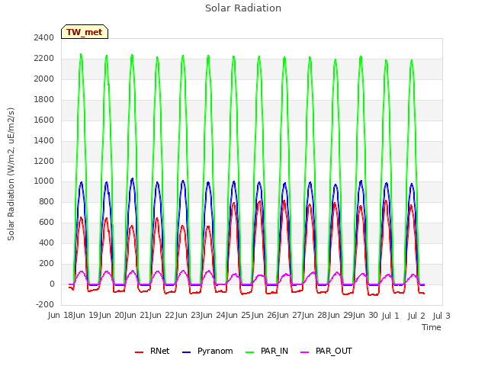The height and width of the screenshot is (366, 488).
Task: Click the y-axis tick label 200
Action: 47,263
